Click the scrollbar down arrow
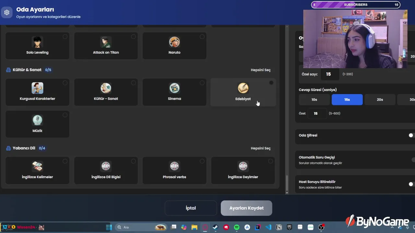415x233 pixels. (287, 193)
